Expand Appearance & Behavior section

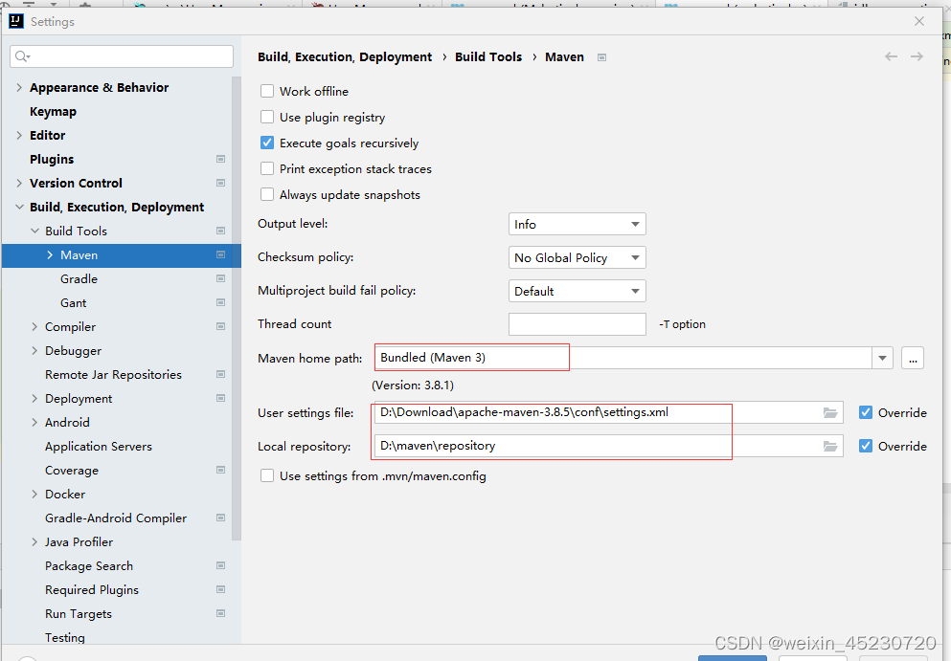tap(19, 87)
